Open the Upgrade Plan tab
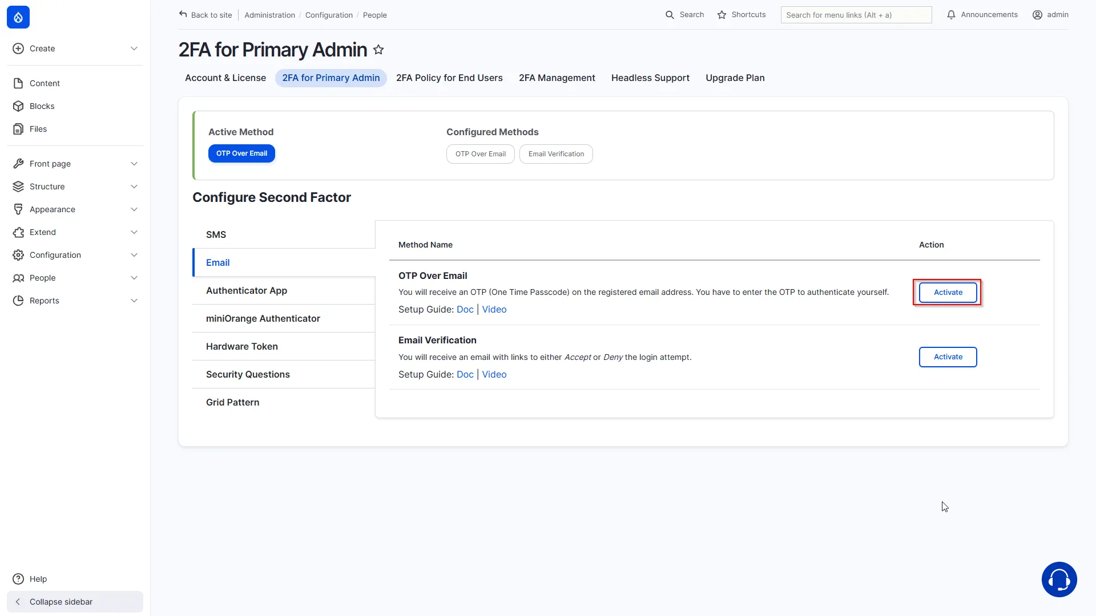The width and height of the screenshot is (1096, 616). point(735,78)
